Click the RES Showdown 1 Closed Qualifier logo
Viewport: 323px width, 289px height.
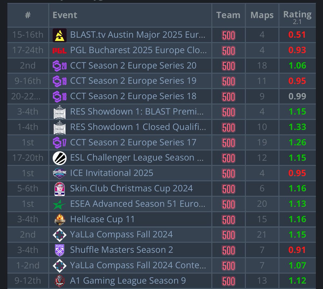click(x=59, y=127)
